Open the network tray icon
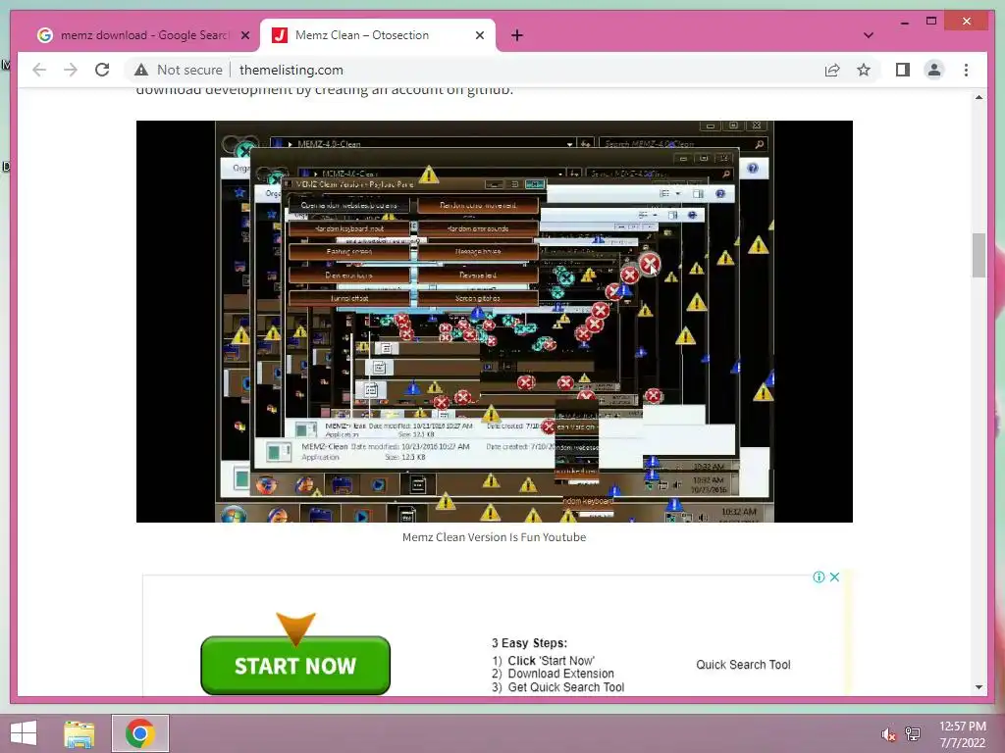 (x=913, y=734)
